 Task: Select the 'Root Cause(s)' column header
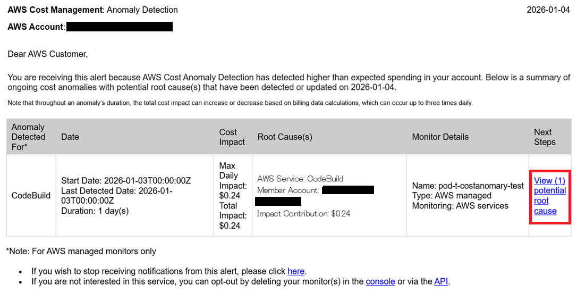(x=285, y=137)
